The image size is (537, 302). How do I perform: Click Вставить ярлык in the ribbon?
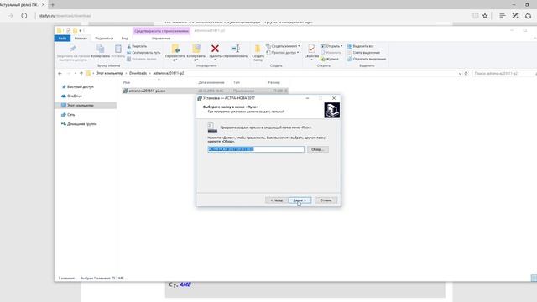tap(142, 59)
